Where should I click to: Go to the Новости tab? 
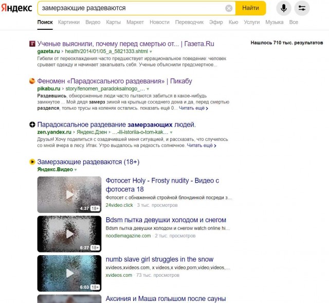[x=159, y=22]
